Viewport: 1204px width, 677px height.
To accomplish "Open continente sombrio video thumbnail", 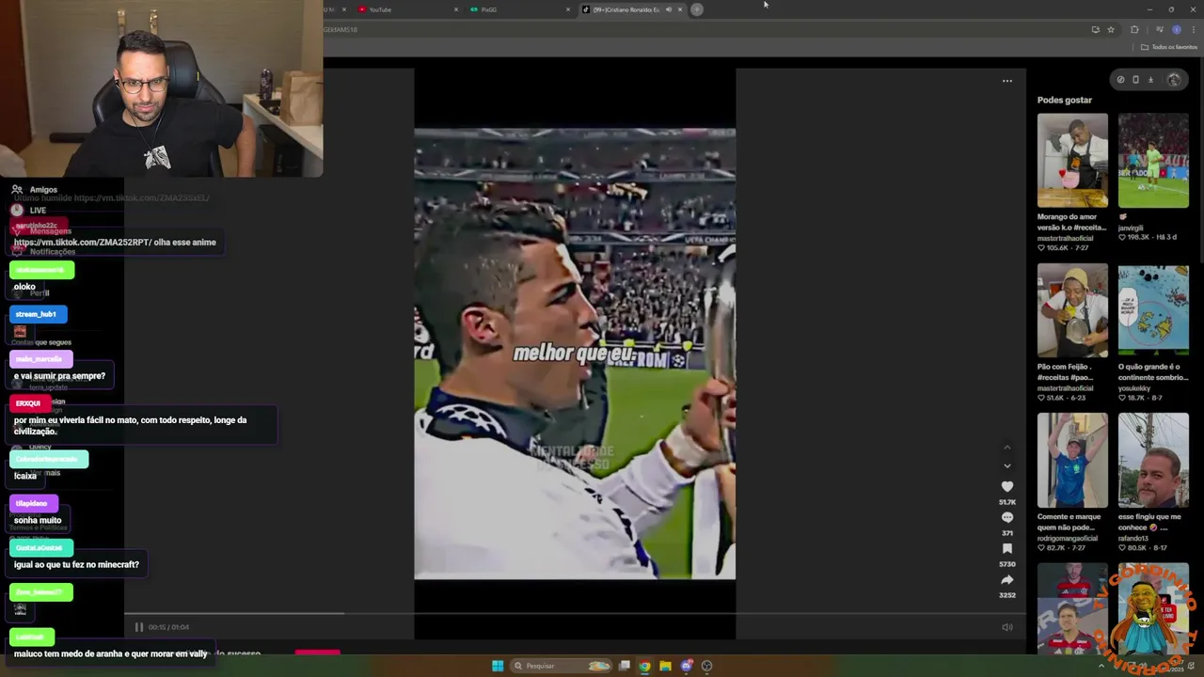I will click(x=1153, y=310).
